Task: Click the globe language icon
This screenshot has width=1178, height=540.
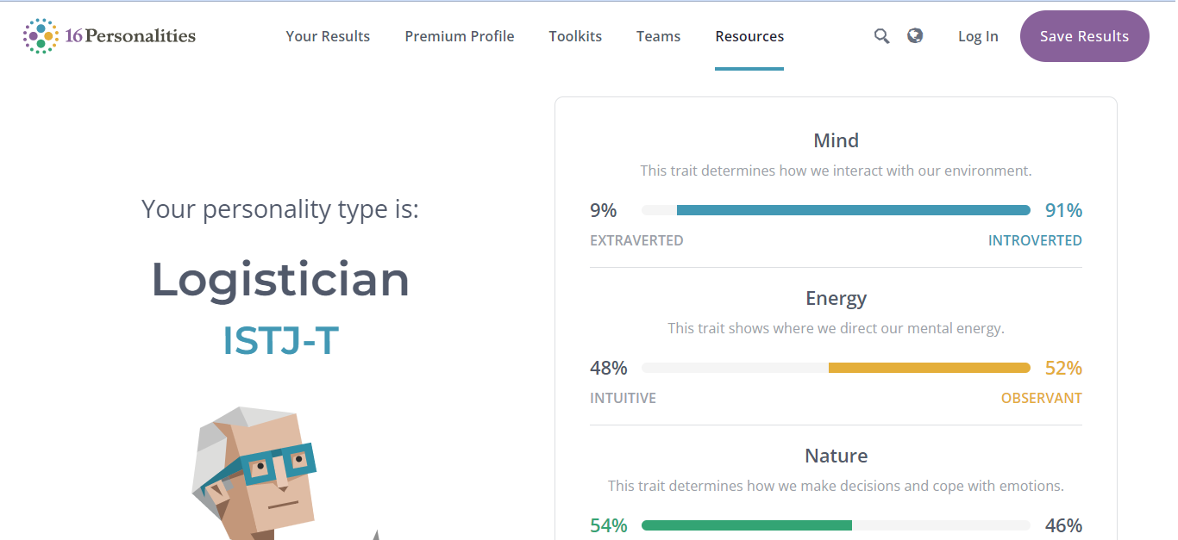Action: click(915, 35)
